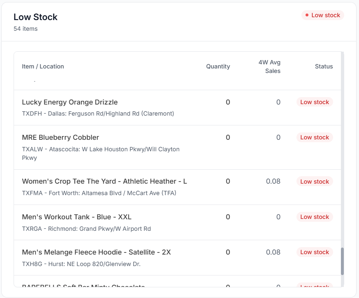Select the Lucky Energy Orange Drizzle item
The height and width of the screenshot is (298, 359).
click(x=70, y=102)
